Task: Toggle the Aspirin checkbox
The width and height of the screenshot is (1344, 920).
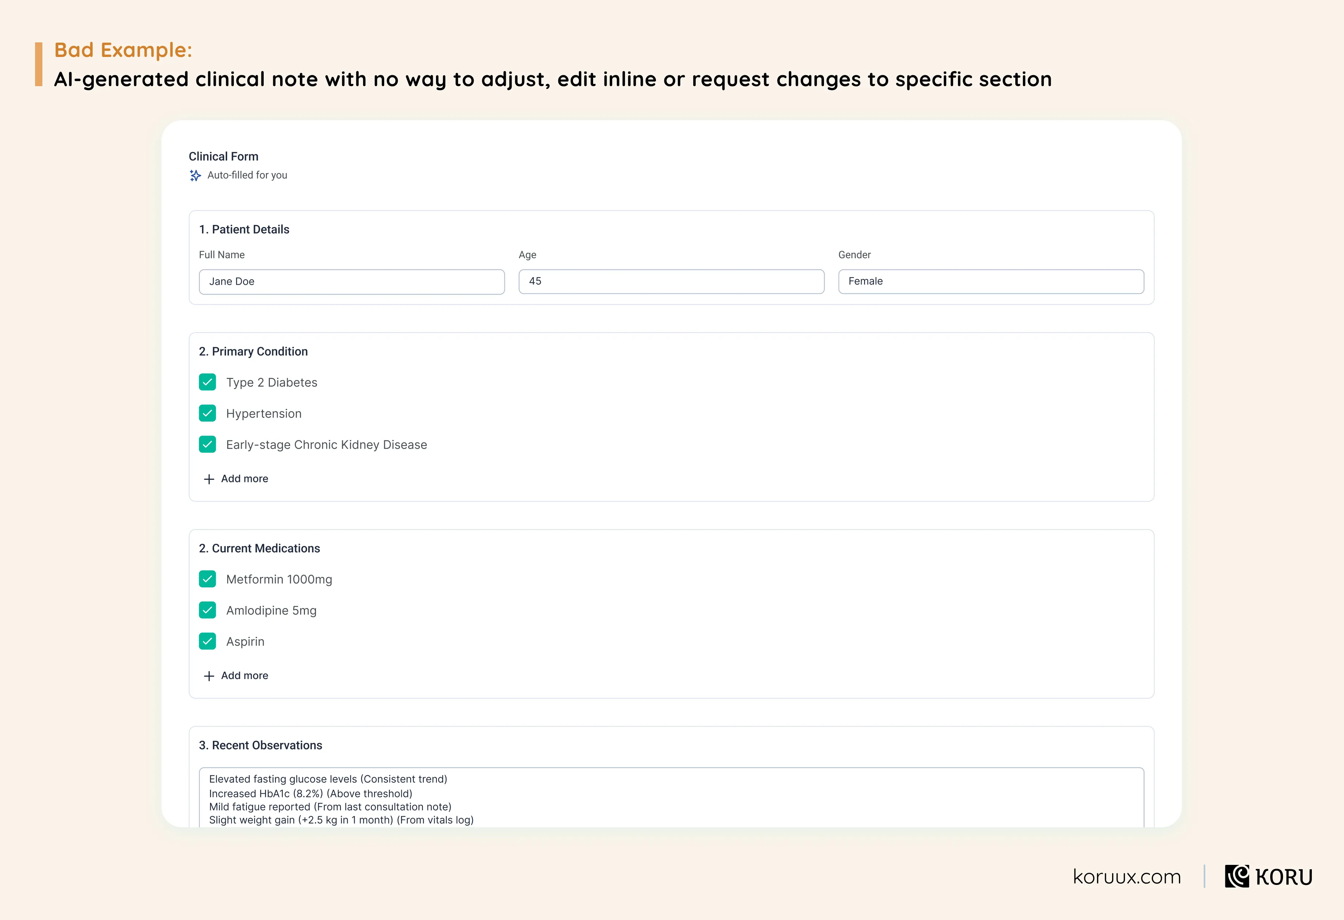Action: click(207, 641)
